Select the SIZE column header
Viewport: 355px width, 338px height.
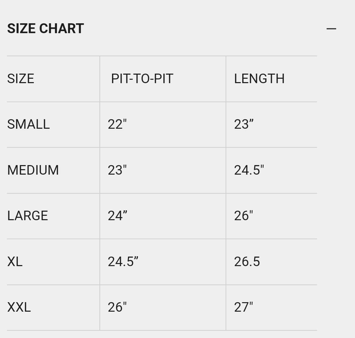21,79
